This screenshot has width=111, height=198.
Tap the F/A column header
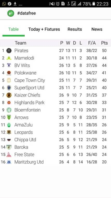[x=92, y=43]
